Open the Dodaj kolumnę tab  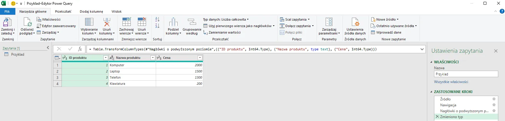click(91, 11)
